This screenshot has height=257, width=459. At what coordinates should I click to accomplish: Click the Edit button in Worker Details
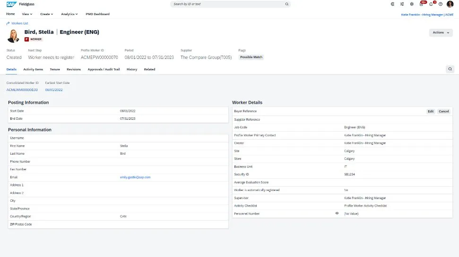click(x=430, y=111)
